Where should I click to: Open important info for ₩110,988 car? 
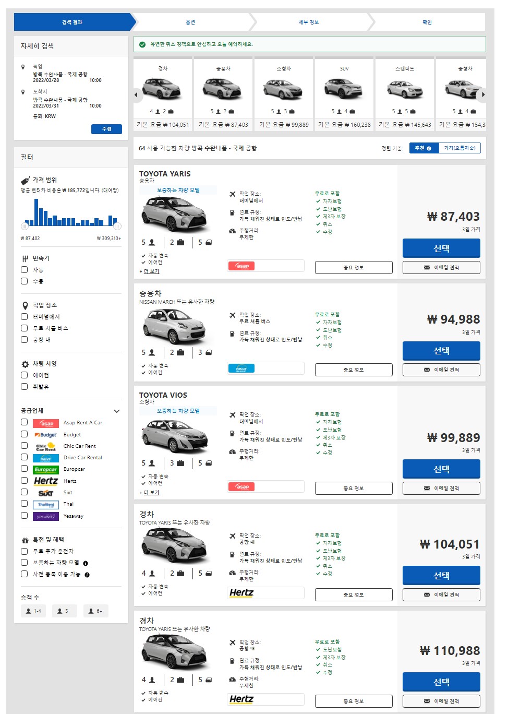pos(354,701)
